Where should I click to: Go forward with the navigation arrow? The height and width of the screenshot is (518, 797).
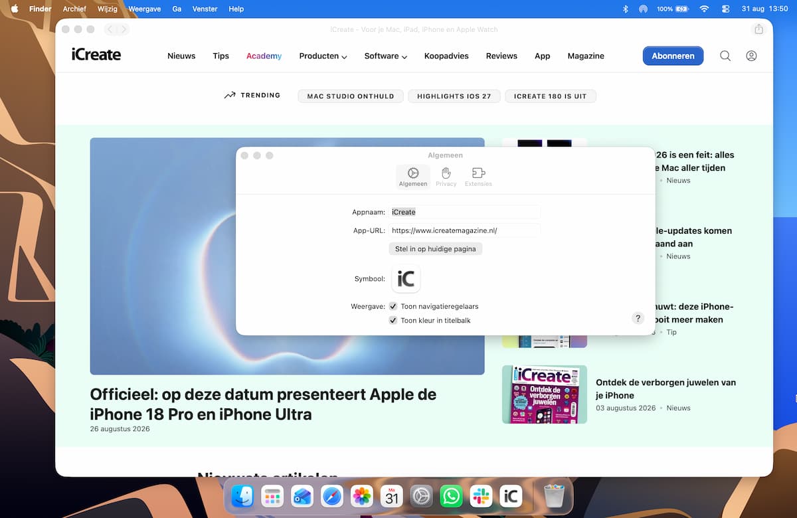tap(124, 29)
